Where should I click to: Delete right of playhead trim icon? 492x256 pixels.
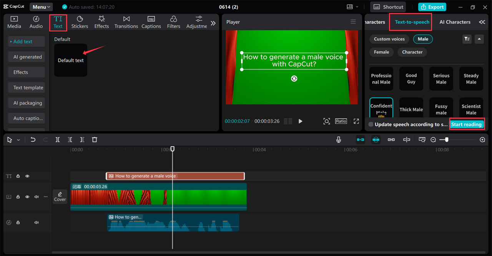tap(82, 140)
